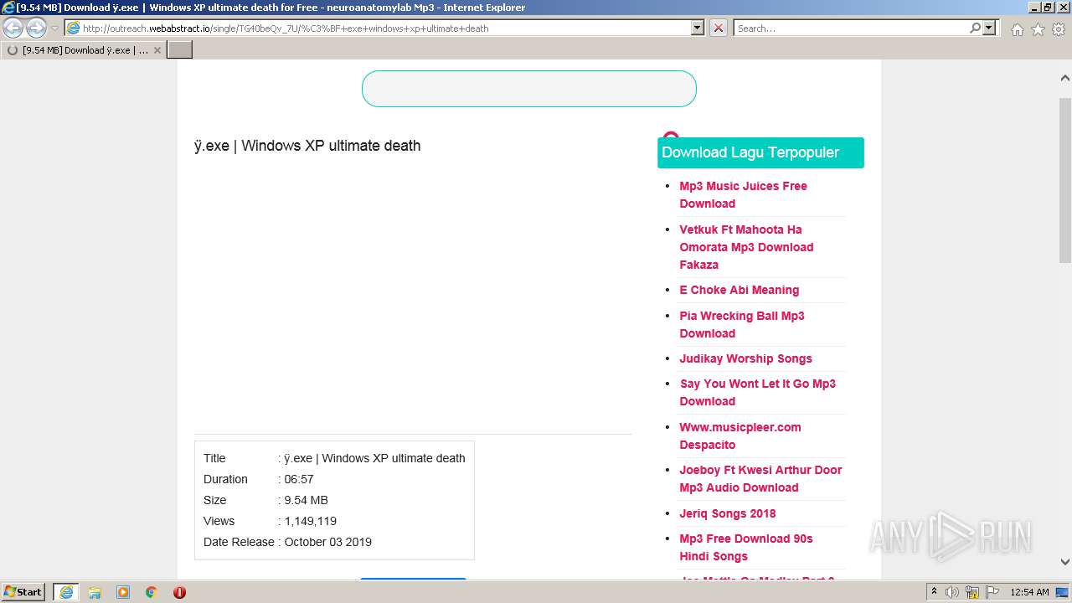Open the search provider dropdown
This screenshot has height=603, width=1072.
coord(990,28)
